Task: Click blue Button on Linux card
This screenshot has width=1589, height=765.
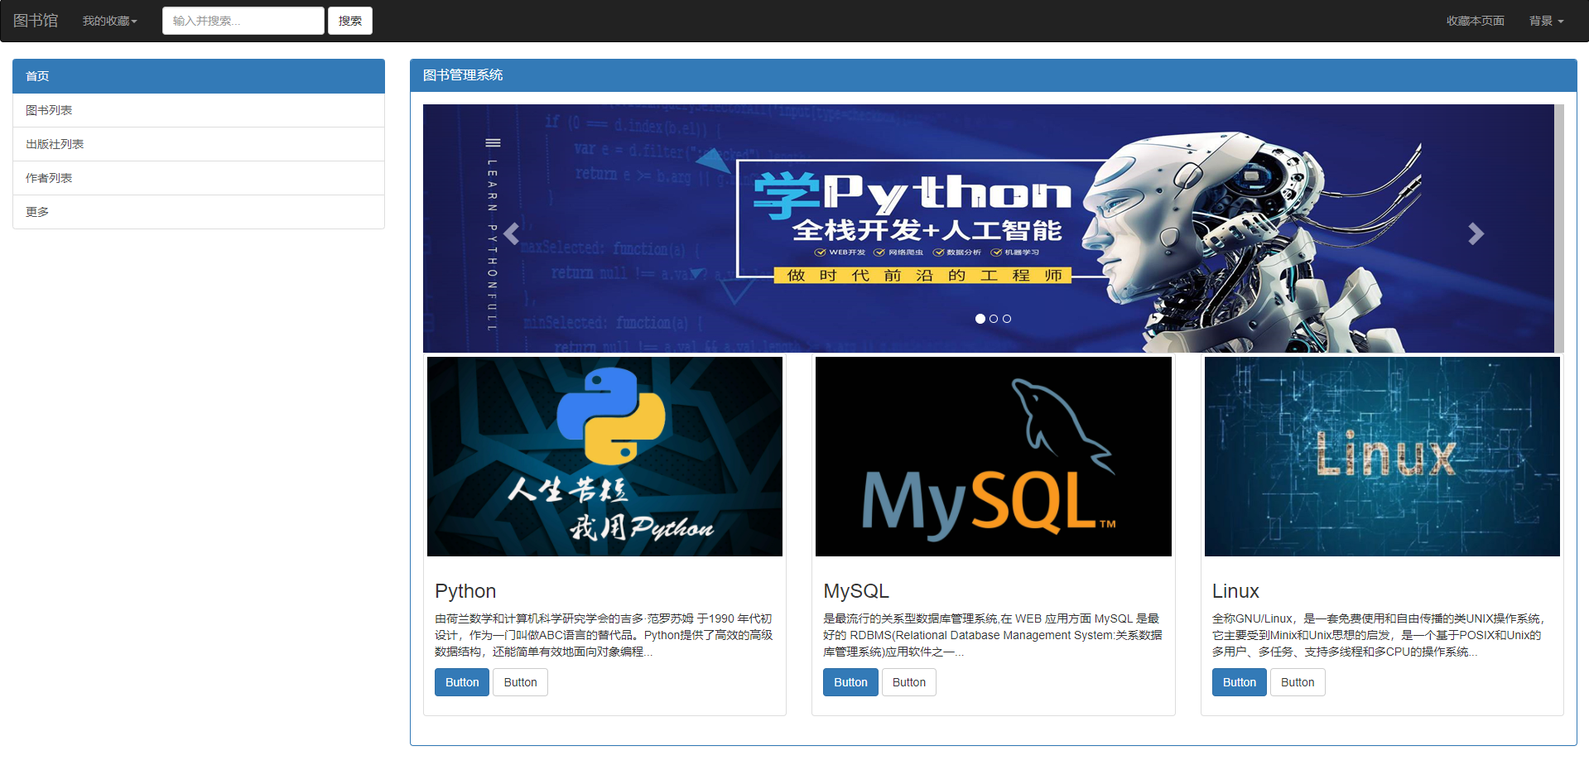Action: [x=1240, y=682]
